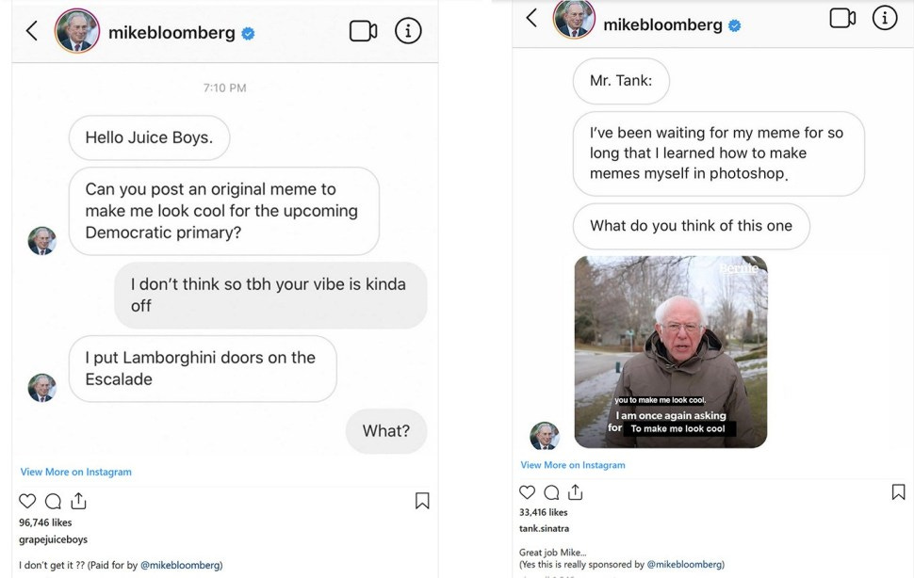The image size is (914, 578).
Task: Open comments on the tank.sinatra post
Action: [x=551, y=492]
